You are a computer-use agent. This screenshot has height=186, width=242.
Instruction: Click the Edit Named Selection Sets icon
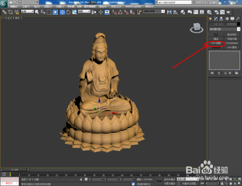[x=139, y=12]
